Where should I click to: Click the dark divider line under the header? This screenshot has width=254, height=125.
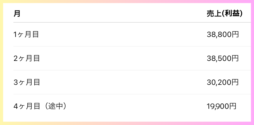point(132,22)
